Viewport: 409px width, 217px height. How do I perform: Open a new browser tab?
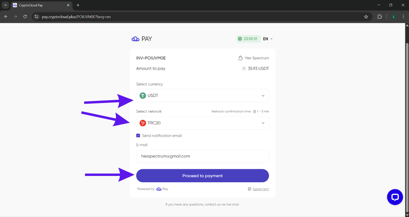78,5
